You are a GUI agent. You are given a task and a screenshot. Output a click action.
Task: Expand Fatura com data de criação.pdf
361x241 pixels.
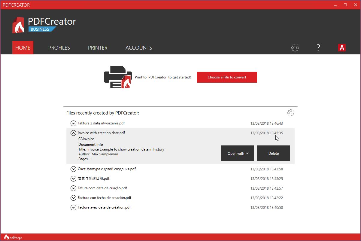click(x=73, y=188)
